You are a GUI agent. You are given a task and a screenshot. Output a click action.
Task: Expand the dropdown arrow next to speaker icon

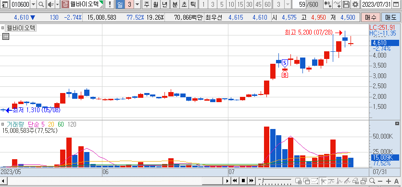point(57,4)
